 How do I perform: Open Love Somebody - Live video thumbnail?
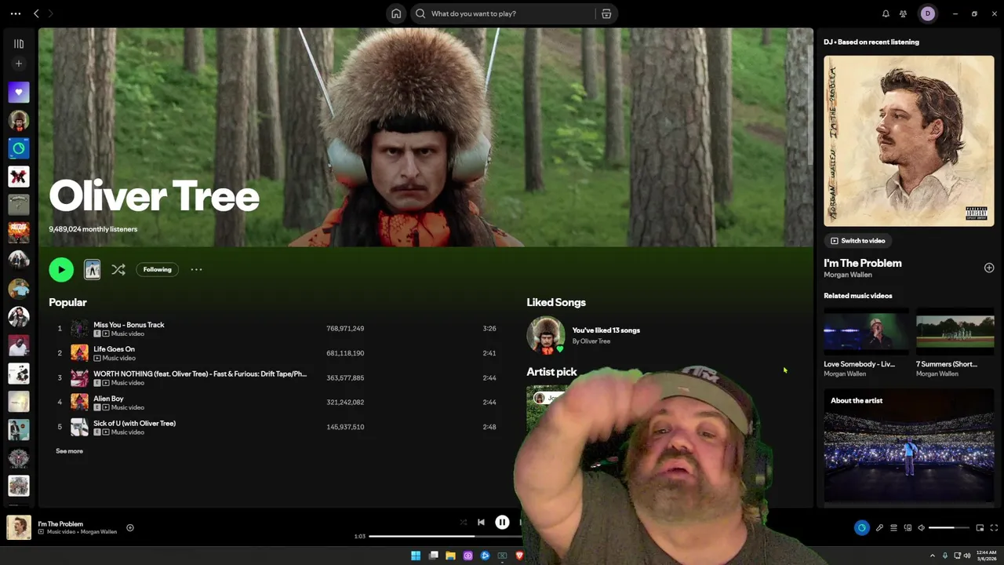[x=866, y=332]
